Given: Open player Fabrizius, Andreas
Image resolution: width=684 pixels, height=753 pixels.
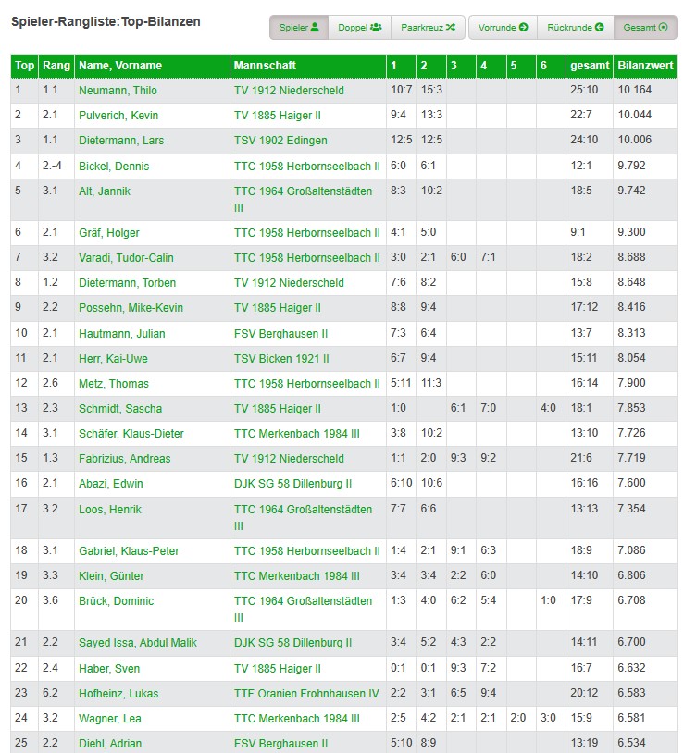Looking at the screenshot, I should [124, 459].
